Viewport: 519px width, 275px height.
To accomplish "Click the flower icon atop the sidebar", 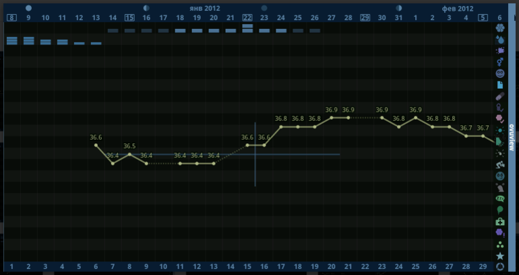I will point(499,28).
